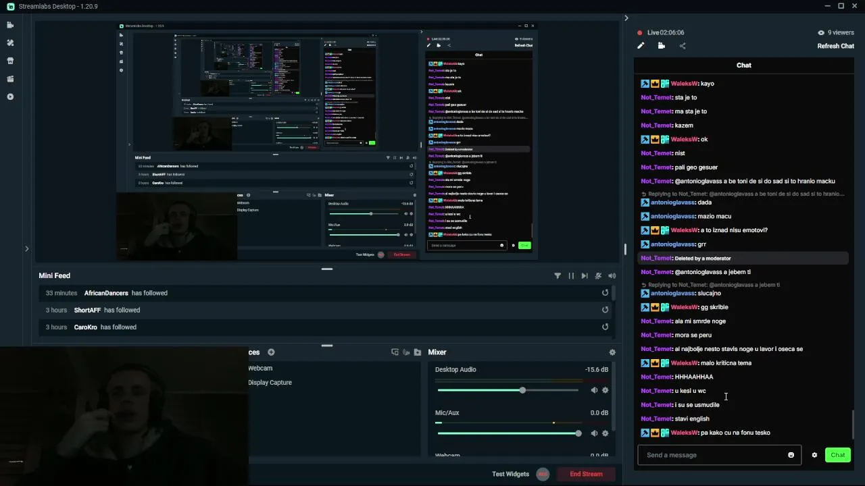Click the Test Widgets button
This screenshot has height=486, width=865.
[x=510, y=474]
